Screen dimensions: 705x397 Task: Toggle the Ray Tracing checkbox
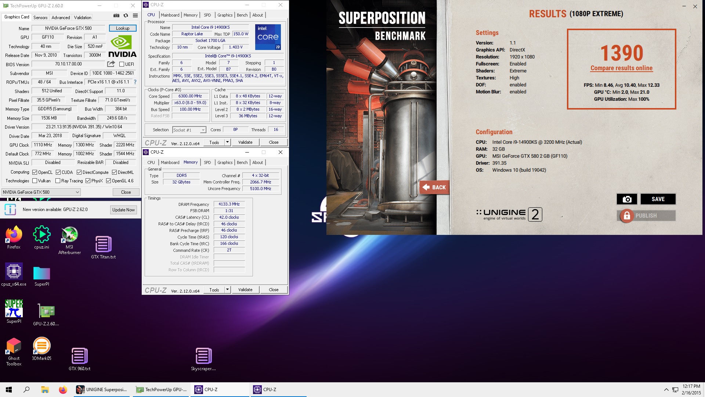click(x=58, y=181)
